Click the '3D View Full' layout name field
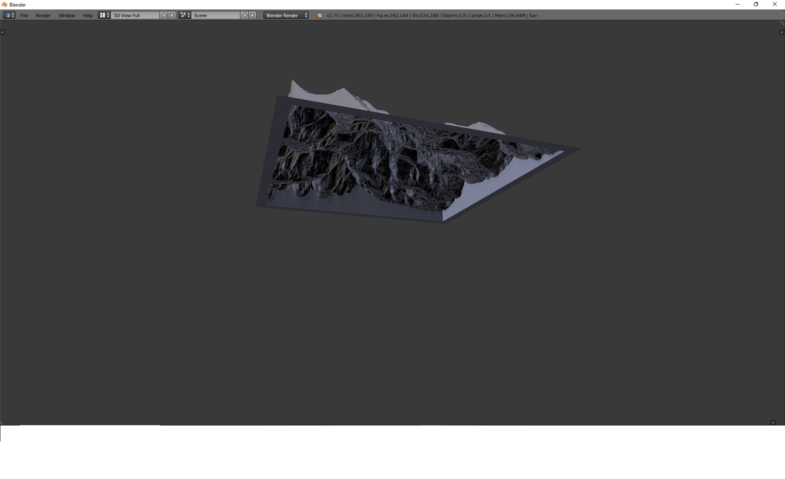785x479 pixels. [135, 15]
